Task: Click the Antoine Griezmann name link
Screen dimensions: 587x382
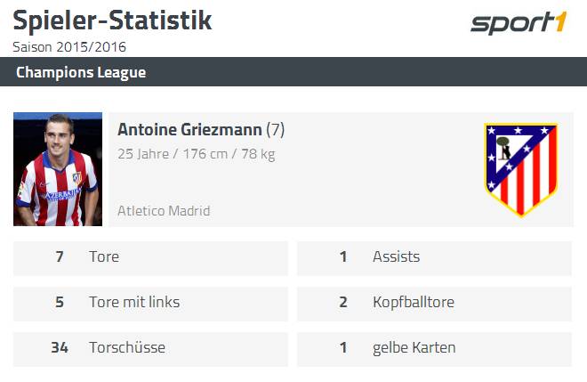Action: point(189,130)
